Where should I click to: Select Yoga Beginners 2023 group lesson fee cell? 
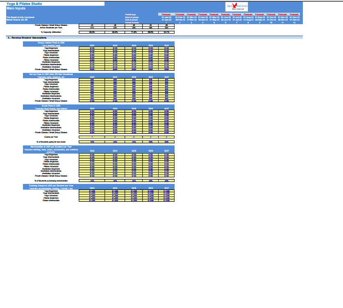click(92, 48)
